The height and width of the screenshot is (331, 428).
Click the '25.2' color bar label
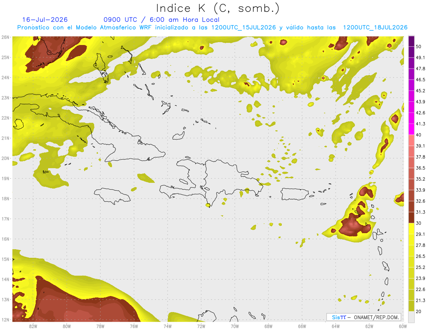coord(421,267)
